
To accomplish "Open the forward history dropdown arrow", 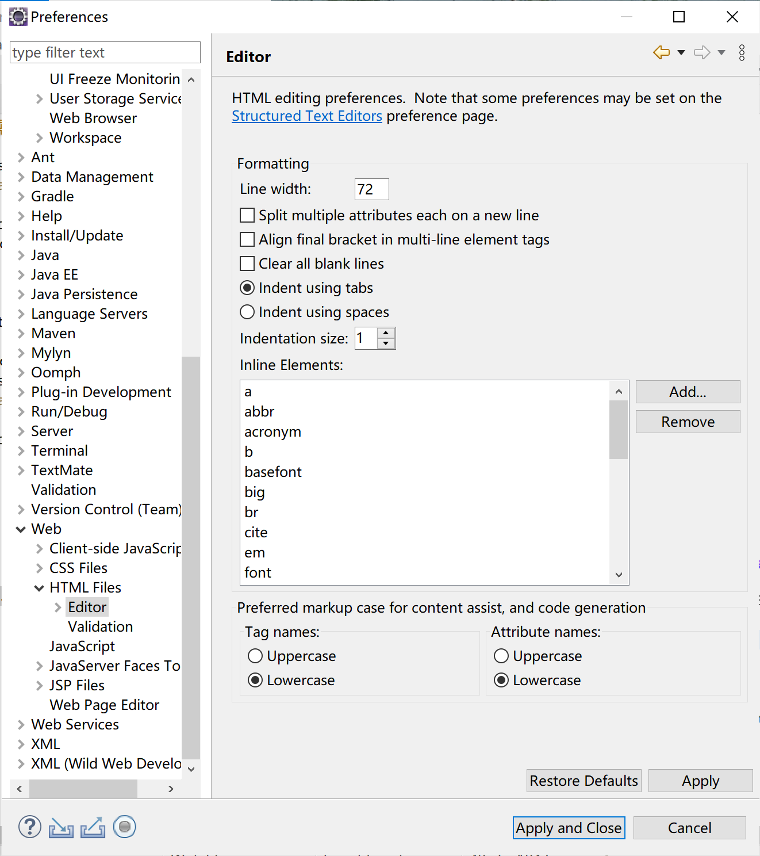I will click(721, 52).
